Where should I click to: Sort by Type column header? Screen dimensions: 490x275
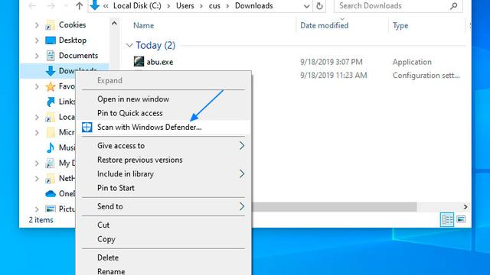click(400, 25)
